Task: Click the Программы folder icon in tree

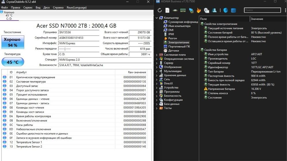Action: [161, 92]
